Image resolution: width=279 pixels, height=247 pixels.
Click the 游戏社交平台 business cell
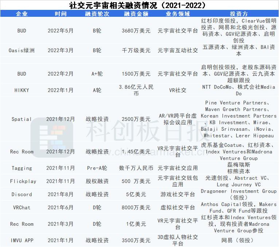pyautogui.click(x=178, y=194)
